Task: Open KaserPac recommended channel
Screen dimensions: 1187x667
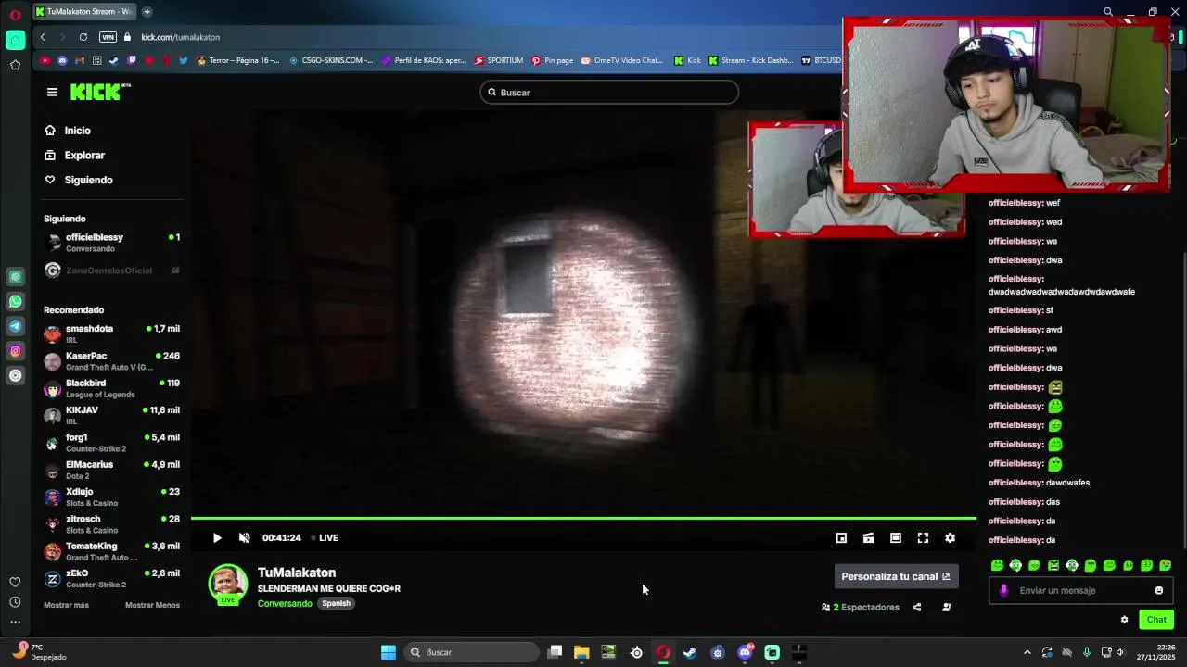Action: pos(111,361)
